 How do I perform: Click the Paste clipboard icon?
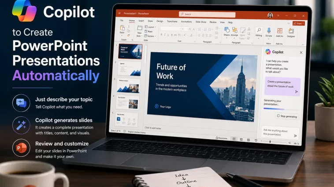[x=122, y=28]
